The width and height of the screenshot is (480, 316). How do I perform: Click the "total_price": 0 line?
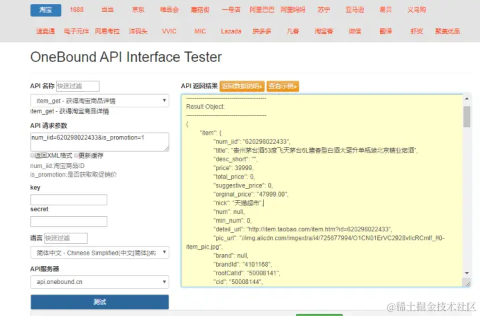[x=234, y=177]
